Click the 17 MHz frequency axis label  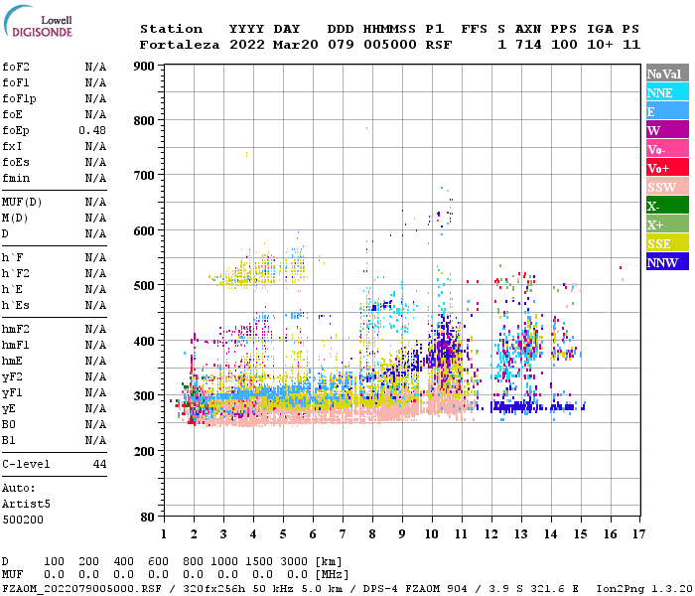click(x=638, y=534)
